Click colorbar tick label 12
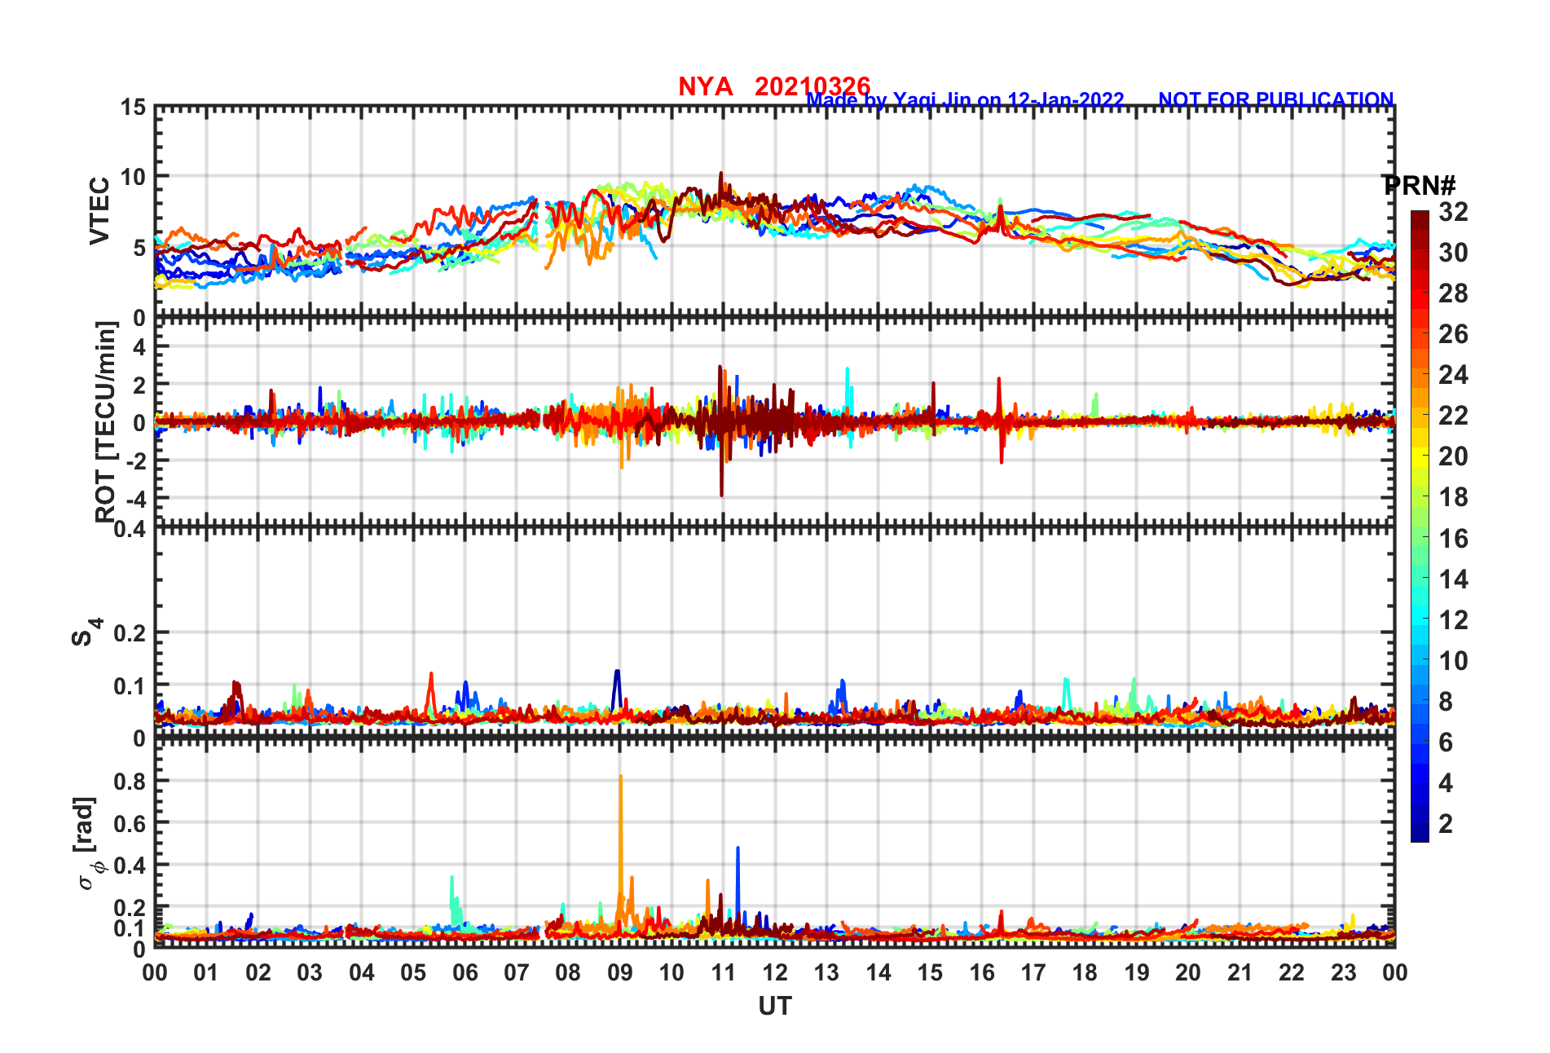 click(1453, 620)
